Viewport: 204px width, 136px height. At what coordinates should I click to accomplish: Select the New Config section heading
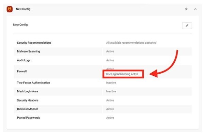click(x=20, y=25)
